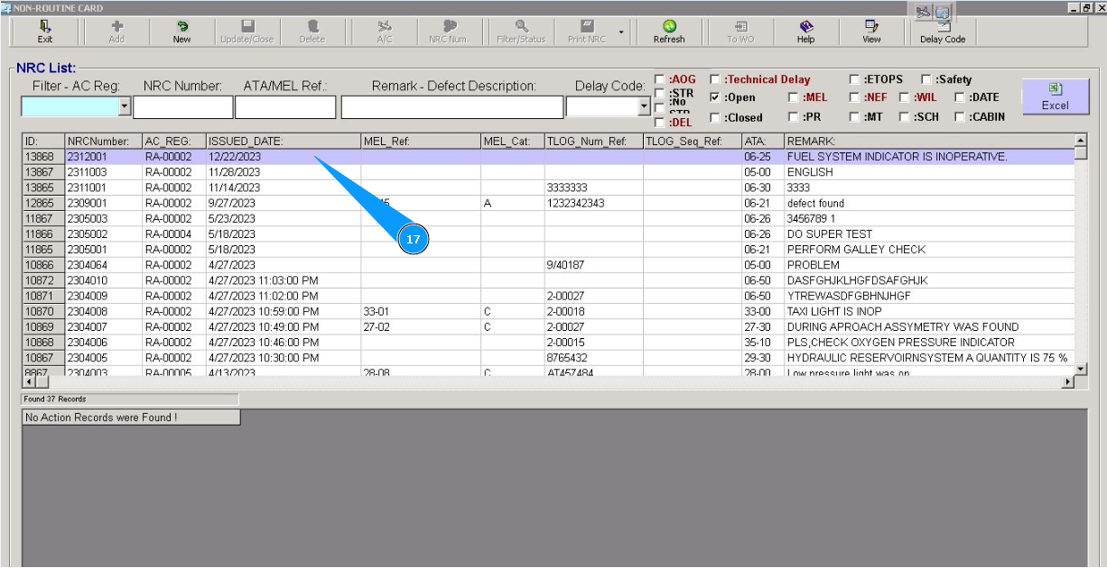The height and width of the screenshot is (568, 1107).
Task: Tick the MEL checkbox
Action: 793,97
